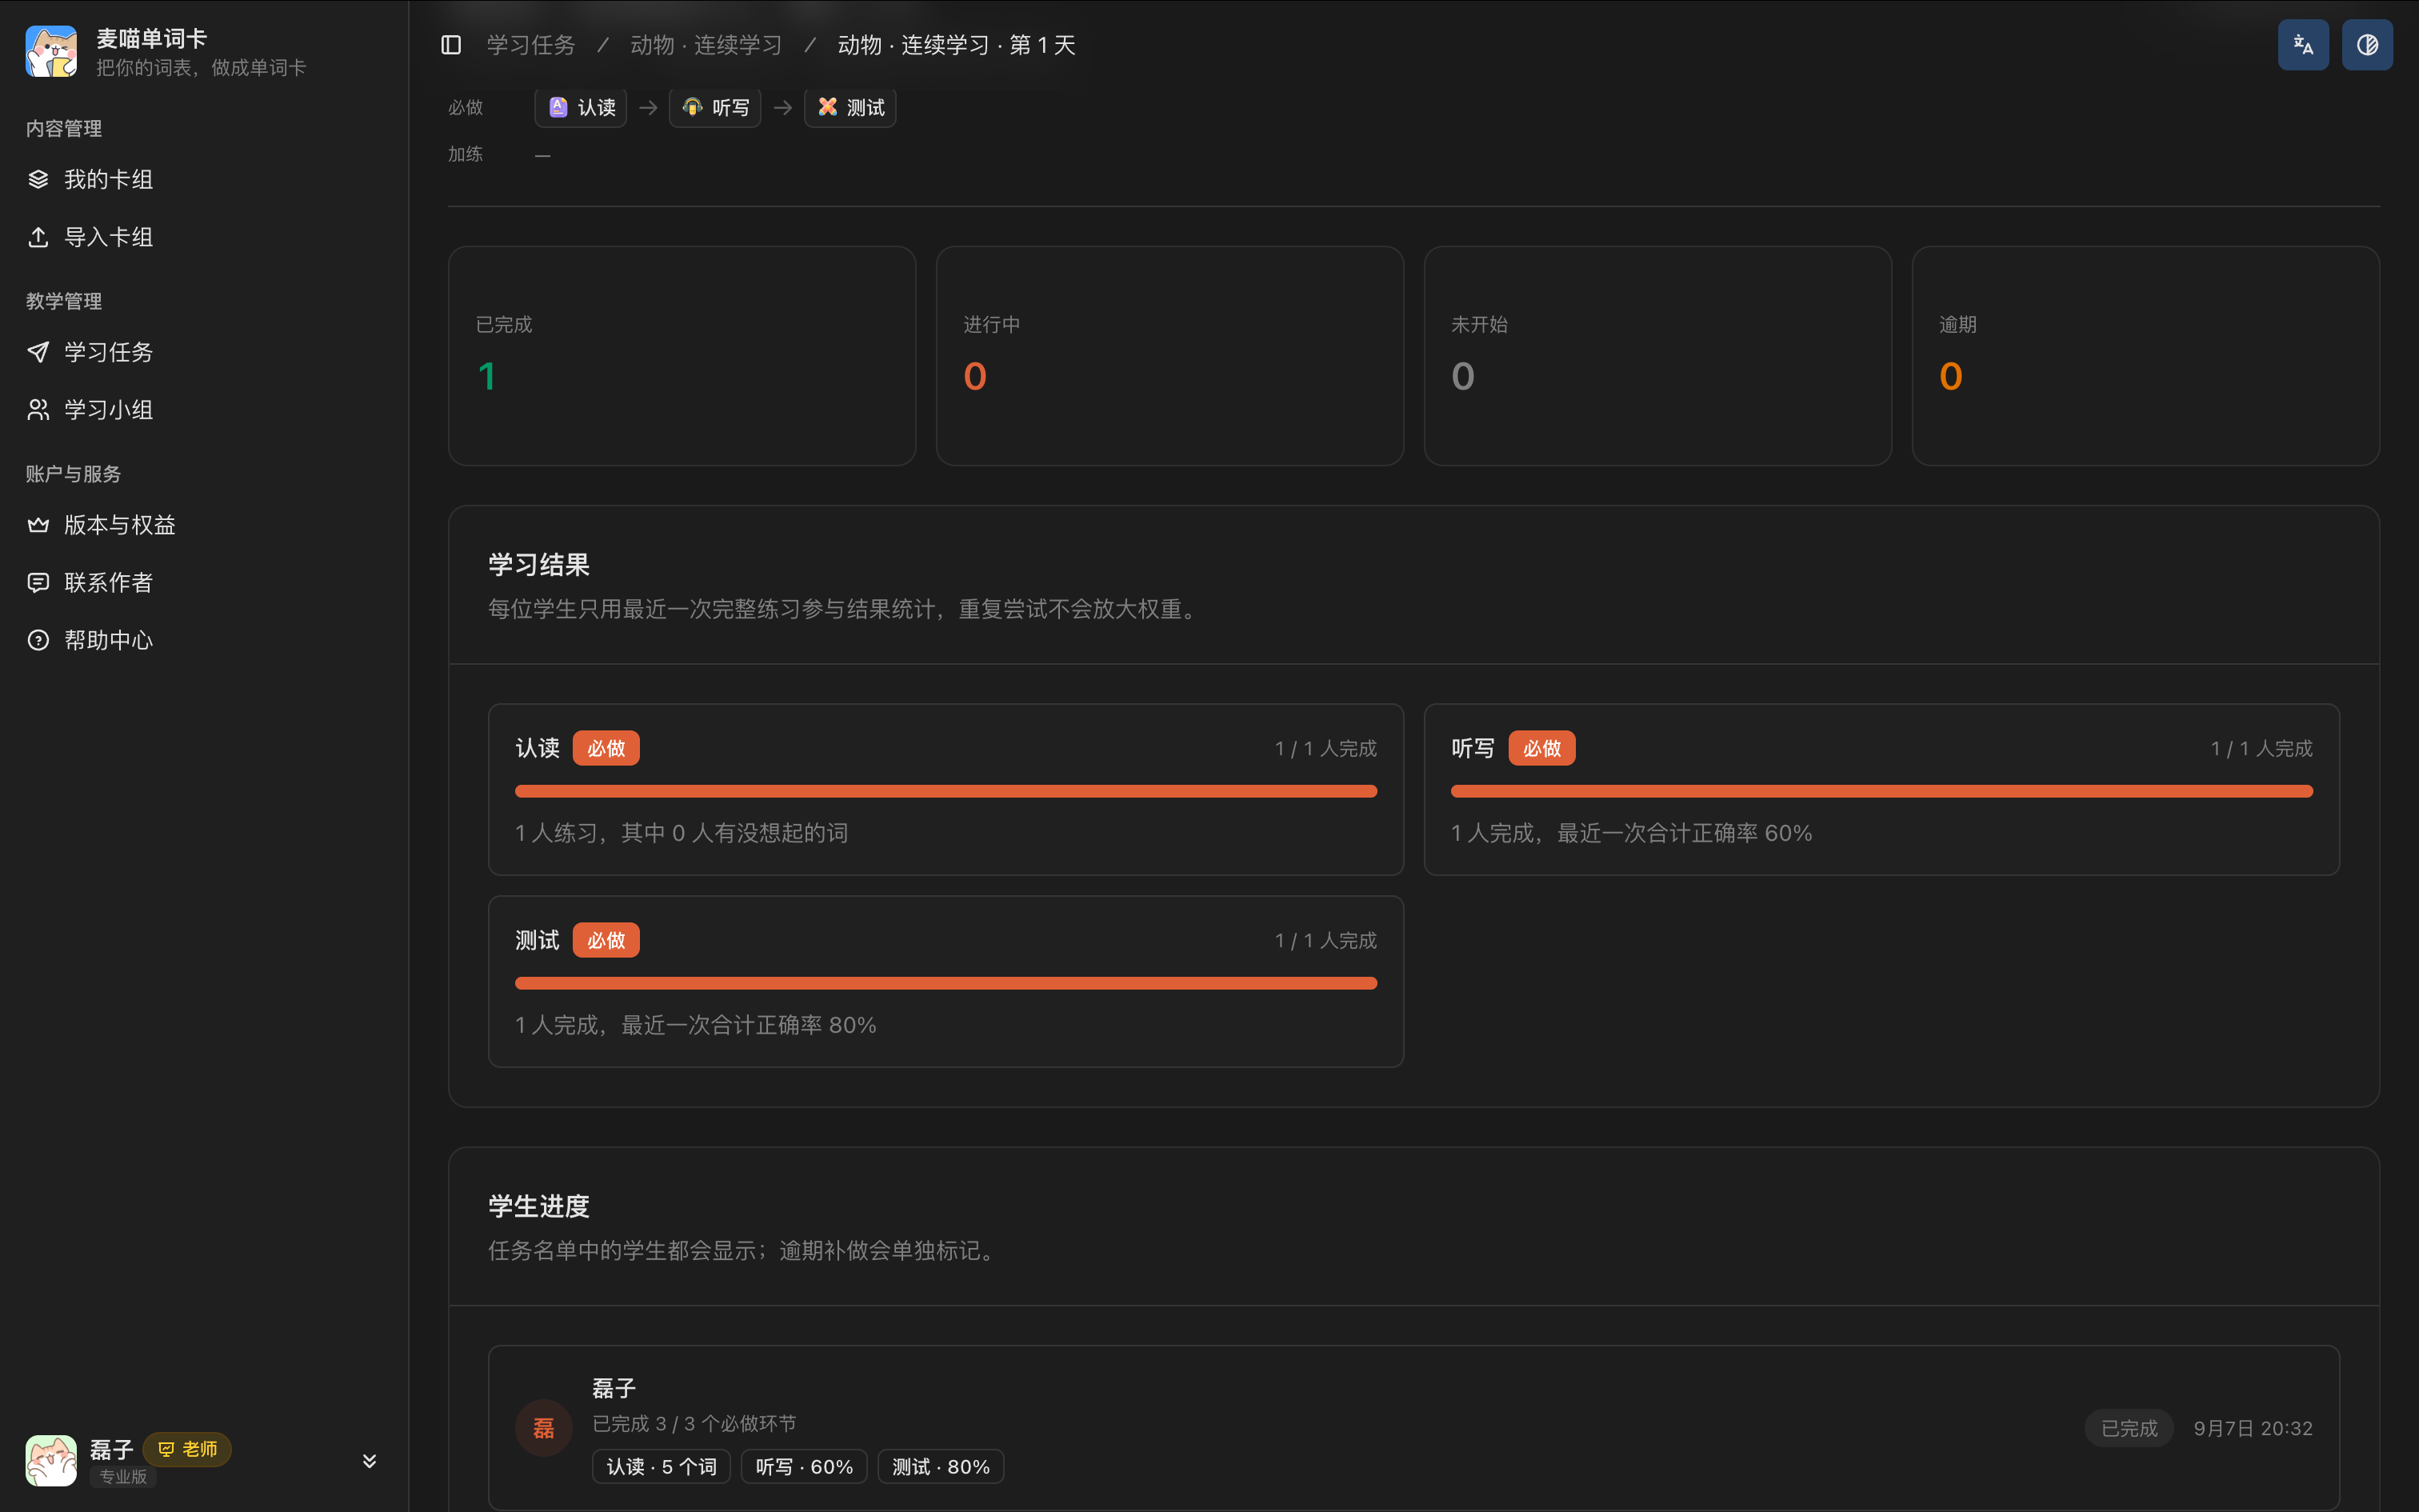The width and height of the screenshot is (2419, 1512).
Task: Click the 学习任务 breadcrumb link
Action: pyautogui.click(x=531, y=45)
